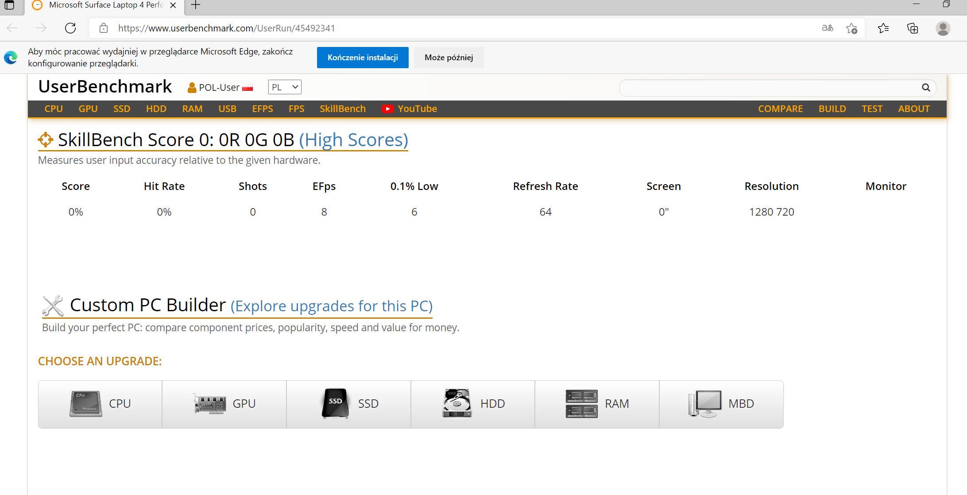
Task: Dismiss with Może później button
Action: [x=449, y=58]
